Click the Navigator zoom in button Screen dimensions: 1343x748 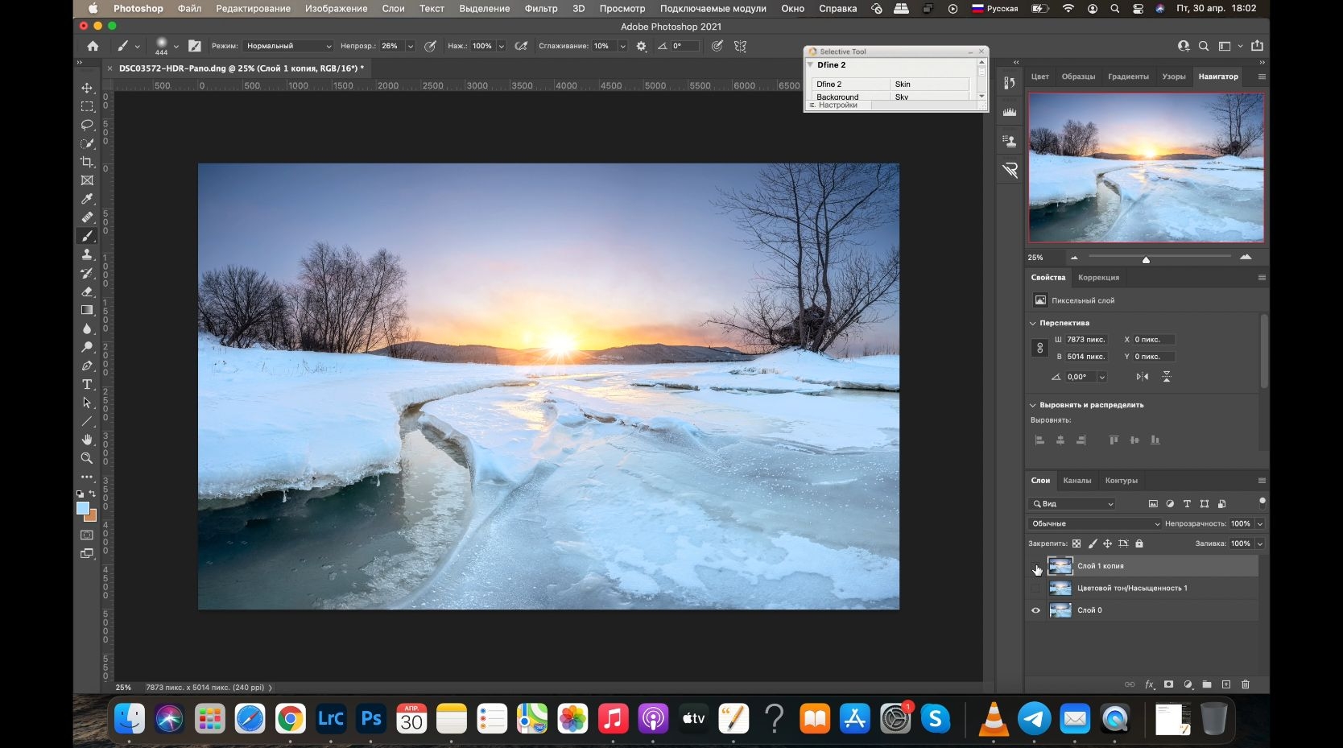(1246, 257)
